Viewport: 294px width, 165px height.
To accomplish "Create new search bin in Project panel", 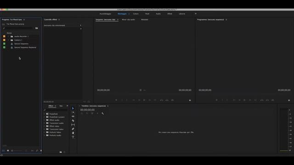I will tap(37, 28).
